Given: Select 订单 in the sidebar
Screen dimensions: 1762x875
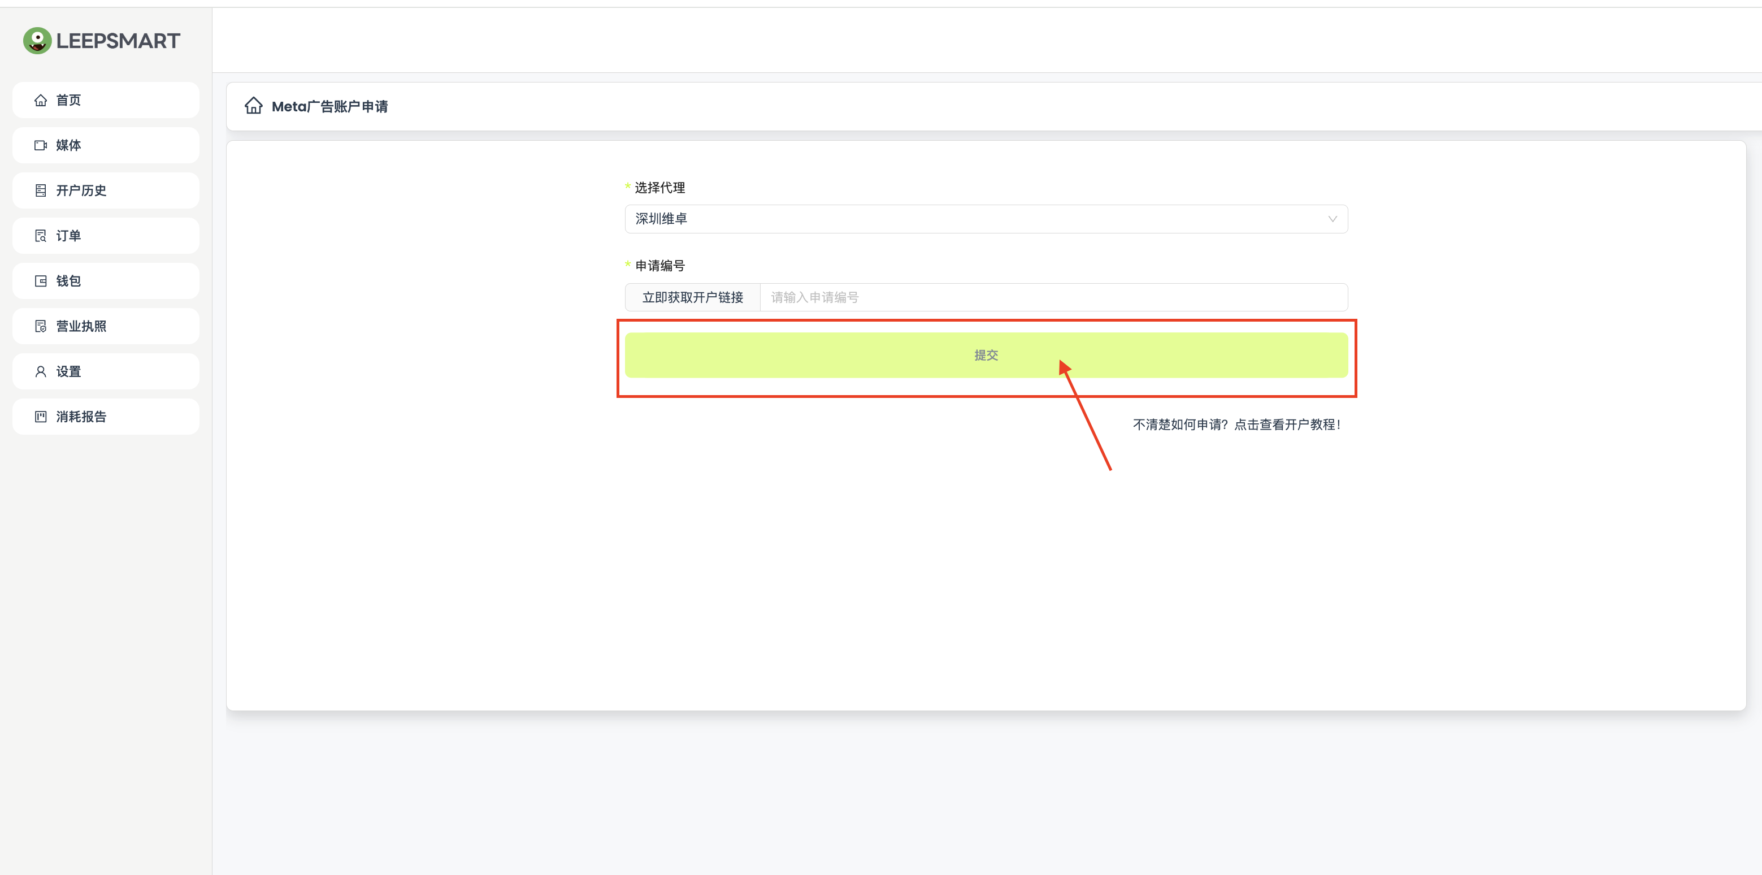Looking at the screenshot, I should (x=106, y=235).
